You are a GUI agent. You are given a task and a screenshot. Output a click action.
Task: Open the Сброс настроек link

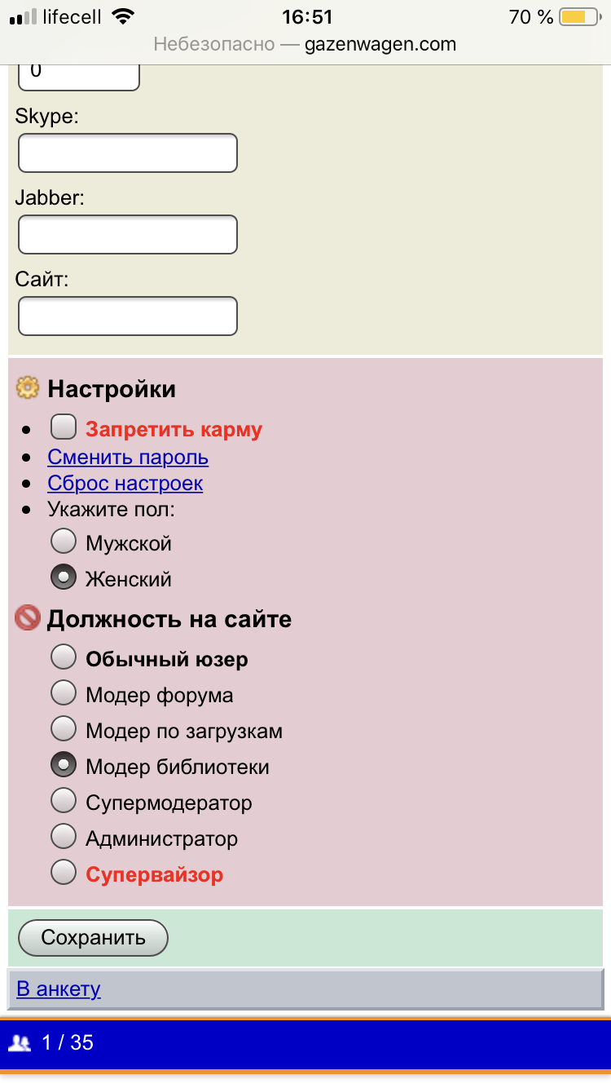coord(125,484)
